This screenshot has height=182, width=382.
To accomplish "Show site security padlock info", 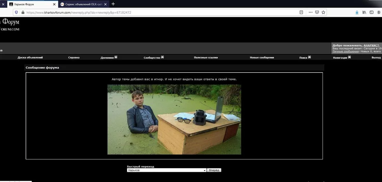I will coord(23,12).
